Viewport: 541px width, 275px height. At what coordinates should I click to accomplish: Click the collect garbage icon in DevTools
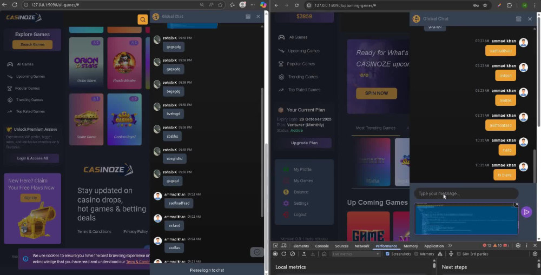pyautogui.click(x=440, y=254)
